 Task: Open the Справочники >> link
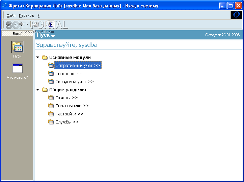point(72,106)
